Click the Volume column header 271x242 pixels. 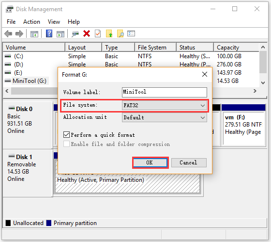34,48
